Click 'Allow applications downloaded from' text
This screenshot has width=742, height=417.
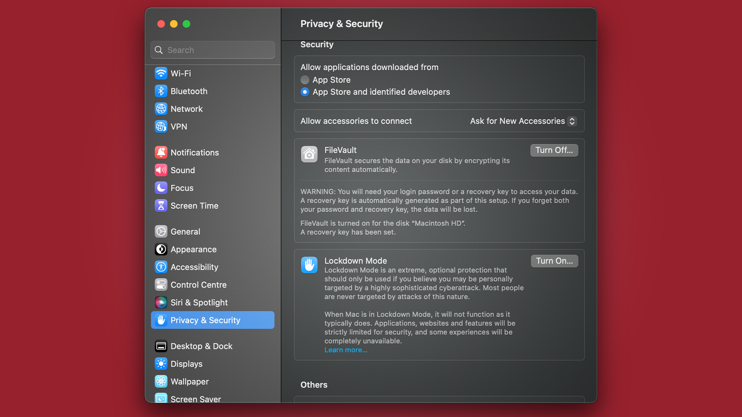pos(369,67)
